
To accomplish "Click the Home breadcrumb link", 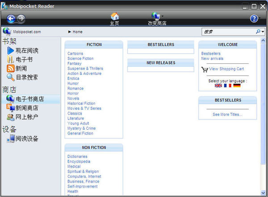I will (x=77, y=32).
